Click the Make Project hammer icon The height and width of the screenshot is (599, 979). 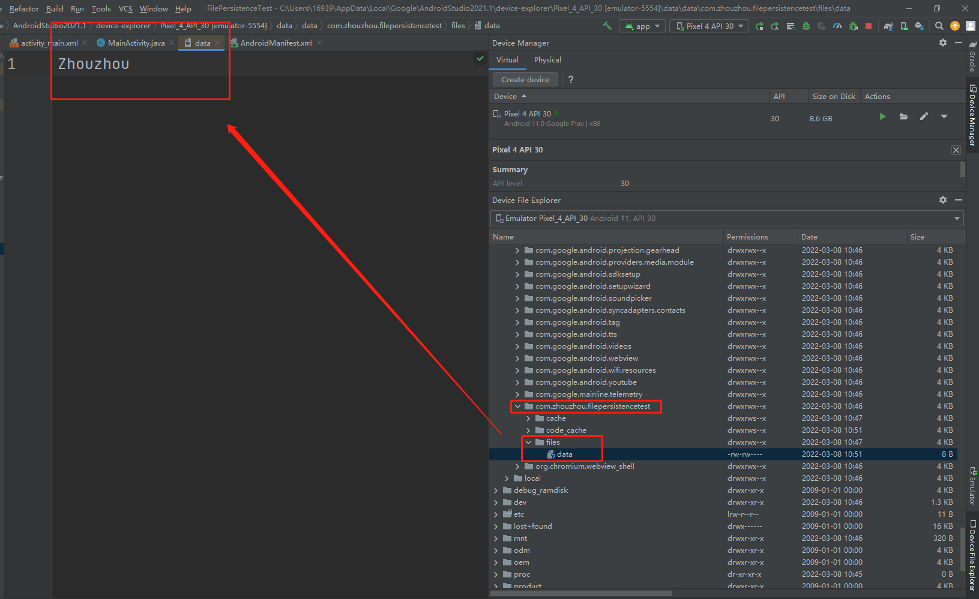tap(607, 26)
